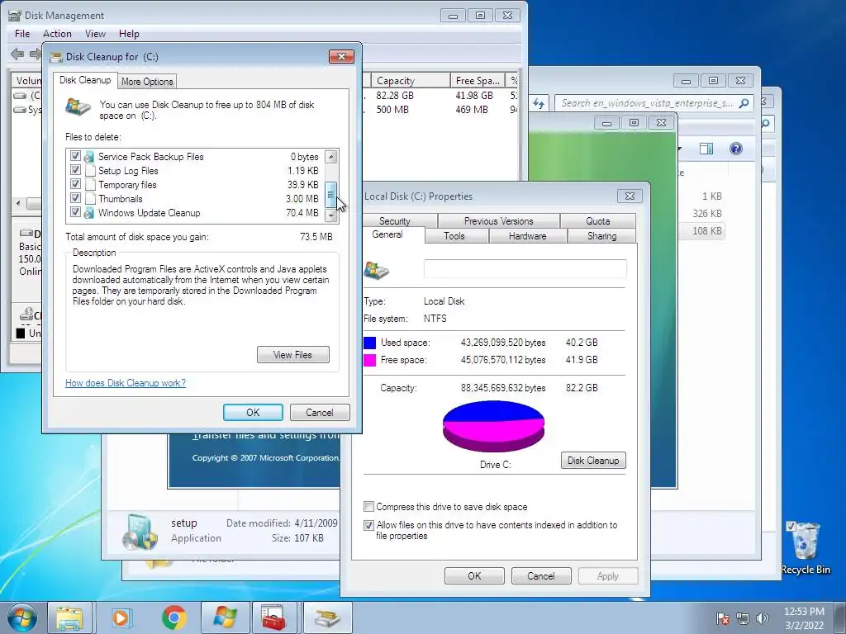Image resolution: width=846 pixels, height=634 pixels.
Task: Launch Windows Media Player from taskbar
Action: (121, 617)
